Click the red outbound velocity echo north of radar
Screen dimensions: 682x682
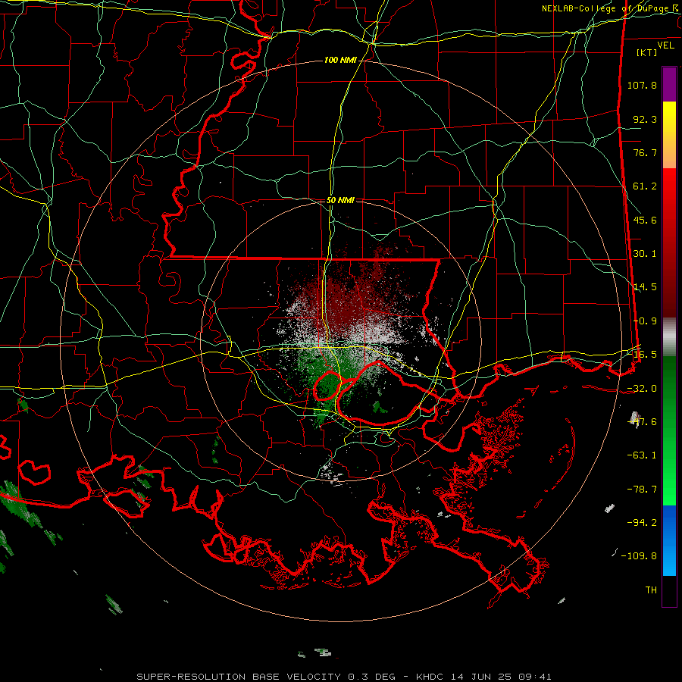348,292
